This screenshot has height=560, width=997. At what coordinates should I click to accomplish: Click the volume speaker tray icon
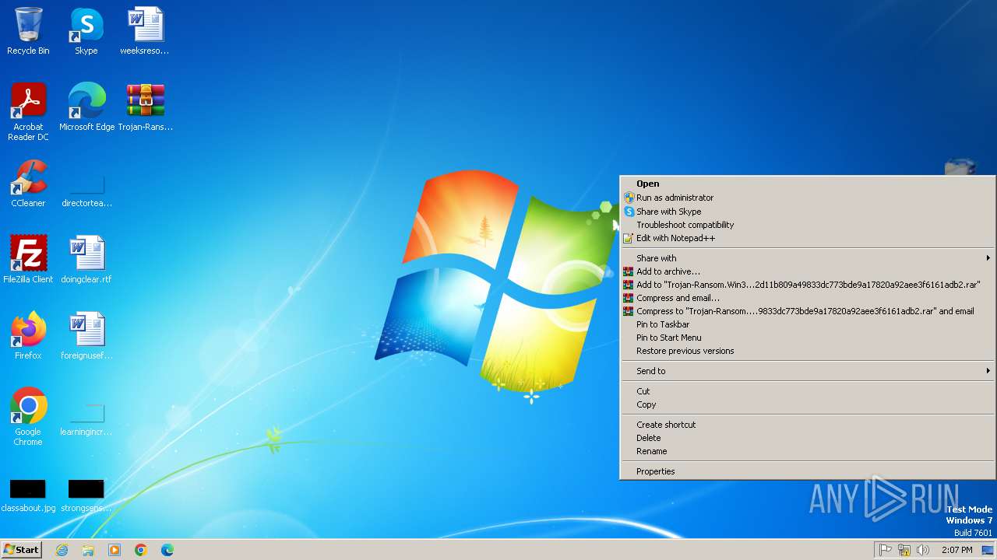click(923, 550)
